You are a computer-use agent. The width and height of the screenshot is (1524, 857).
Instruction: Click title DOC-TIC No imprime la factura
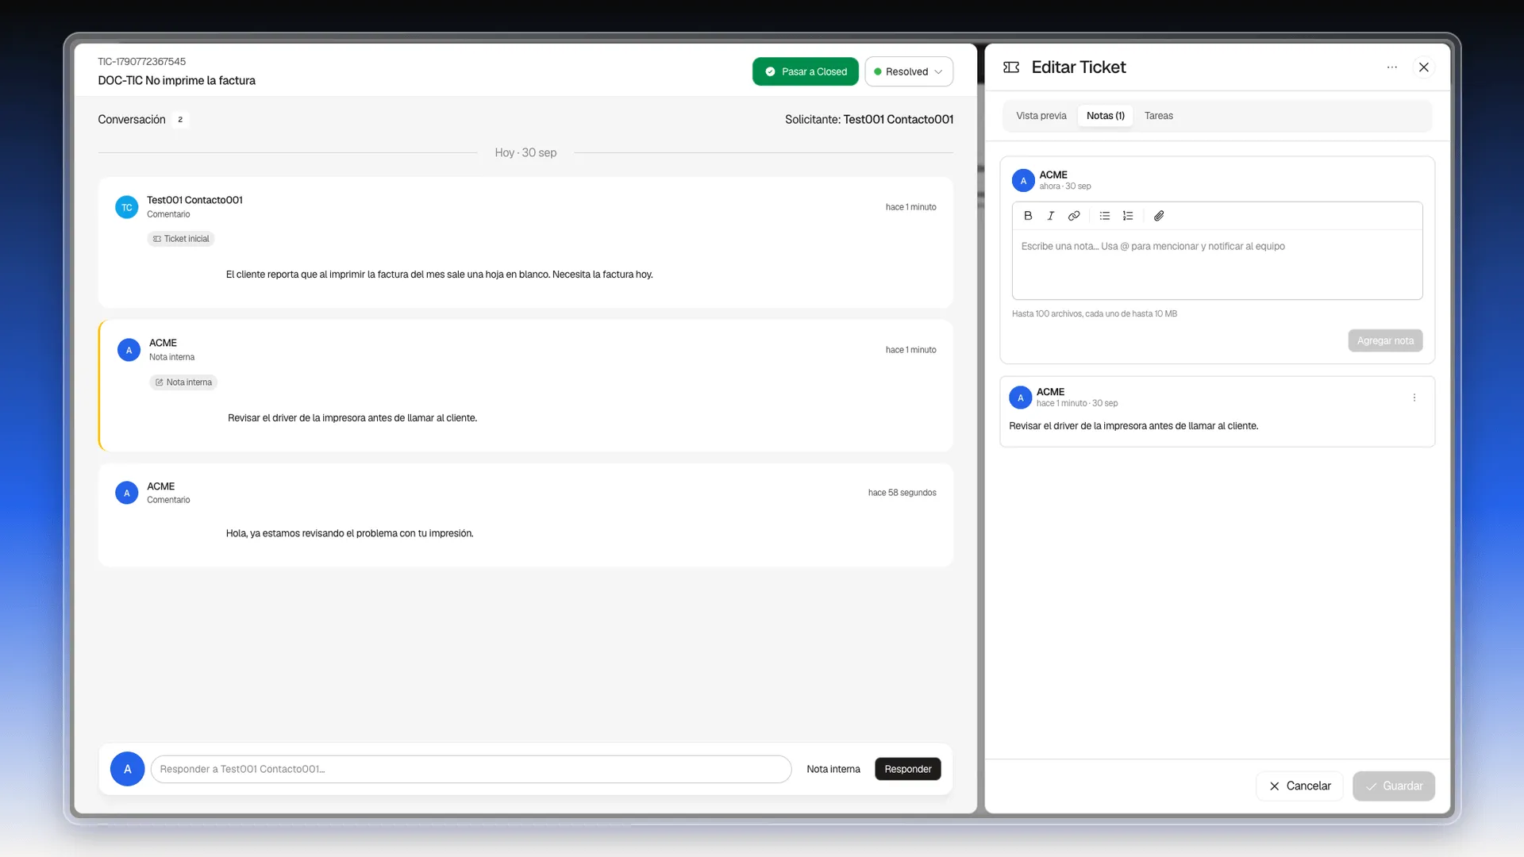[x=177, y=80]
